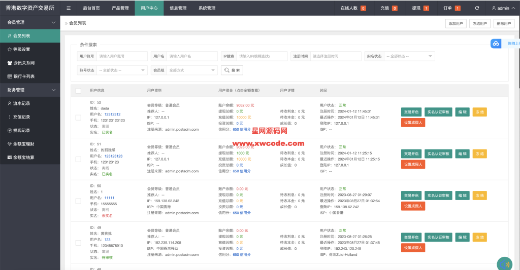Click the sidebar collapse hamburger icon
Viewport: 520px width, 270px height.
pos(69,8)
